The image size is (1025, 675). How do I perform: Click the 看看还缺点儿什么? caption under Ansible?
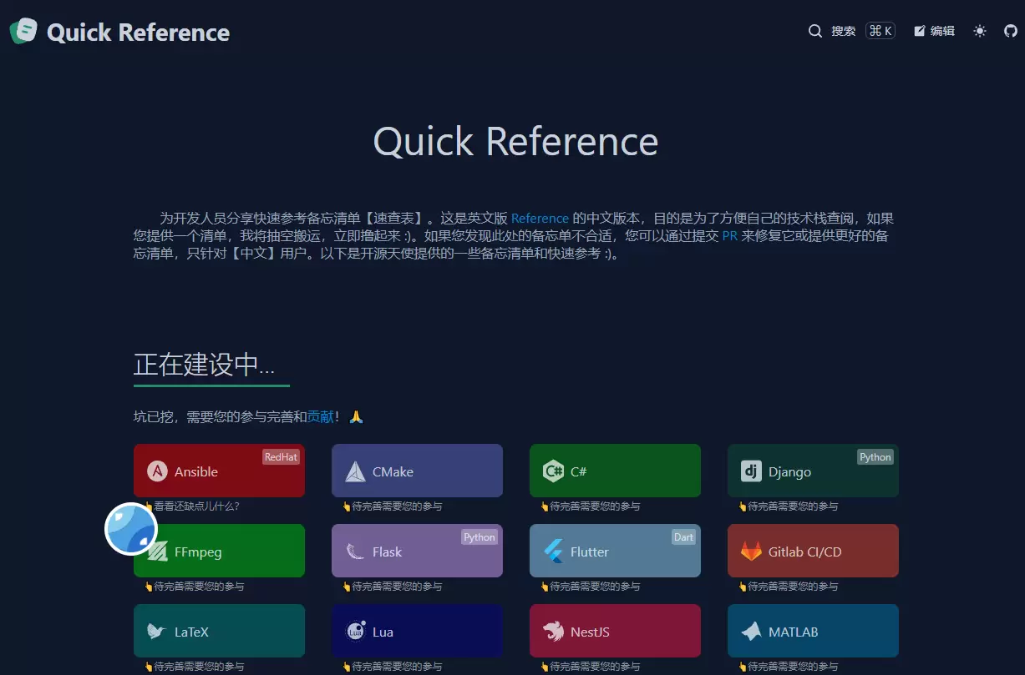tap(196, 506)
